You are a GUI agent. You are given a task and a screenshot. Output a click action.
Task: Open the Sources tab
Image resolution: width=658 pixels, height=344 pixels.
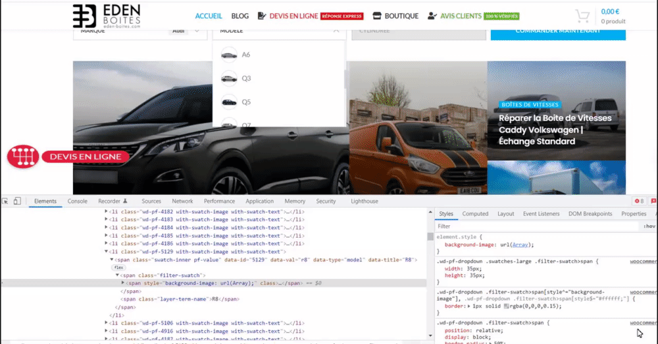(x=151, y=202)
